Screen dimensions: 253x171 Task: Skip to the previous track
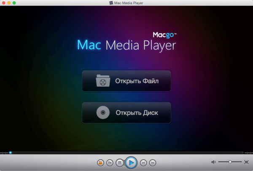[143, 163]
